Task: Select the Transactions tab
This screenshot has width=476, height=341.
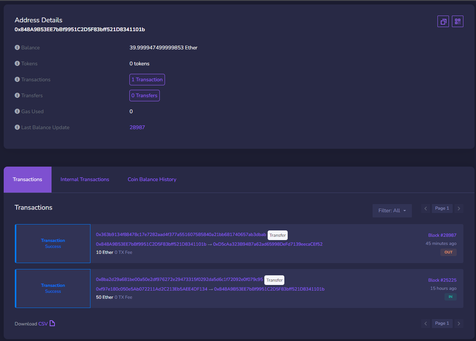Action: (x=27, y=179)
